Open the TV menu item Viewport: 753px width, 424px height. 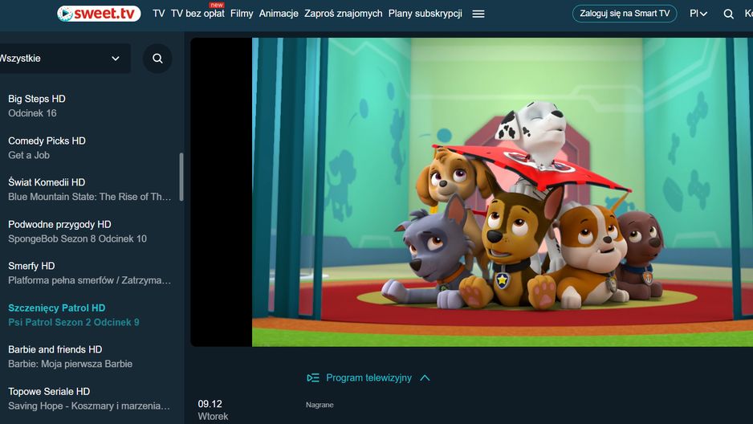click(x=158, y=14)
